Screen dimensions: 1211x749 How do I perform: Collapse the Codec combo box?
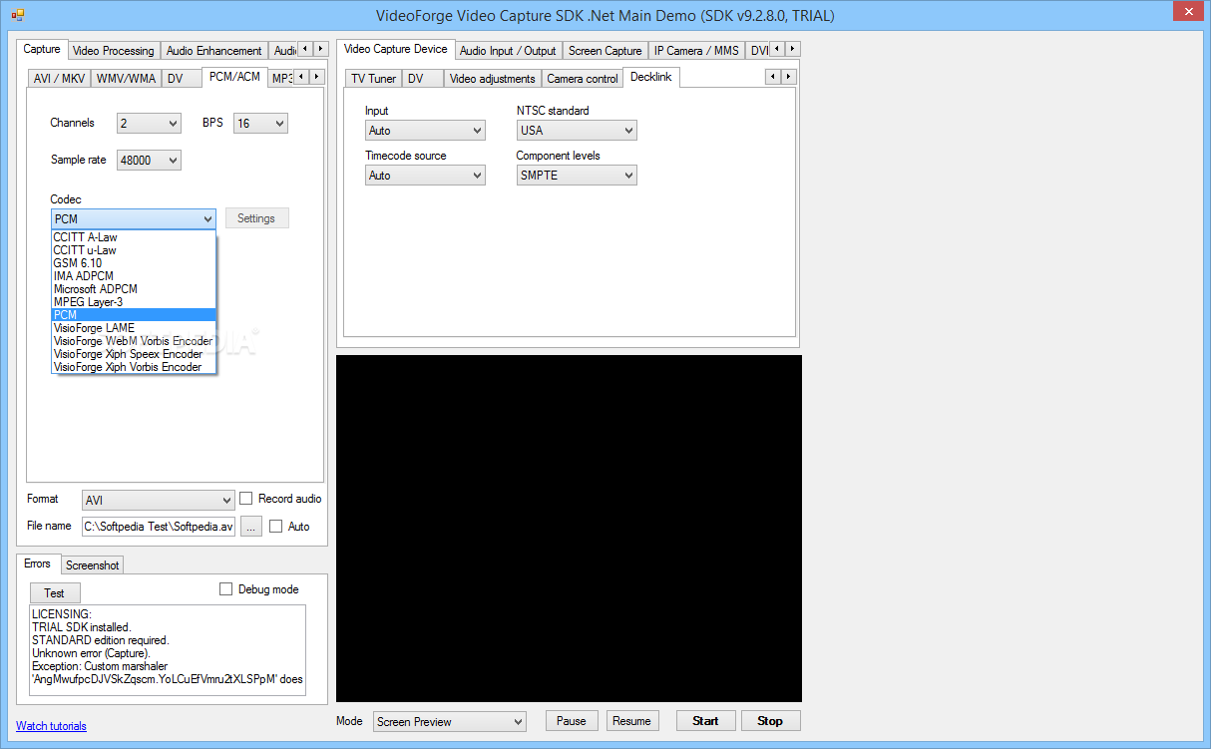[x=134, y=219]
